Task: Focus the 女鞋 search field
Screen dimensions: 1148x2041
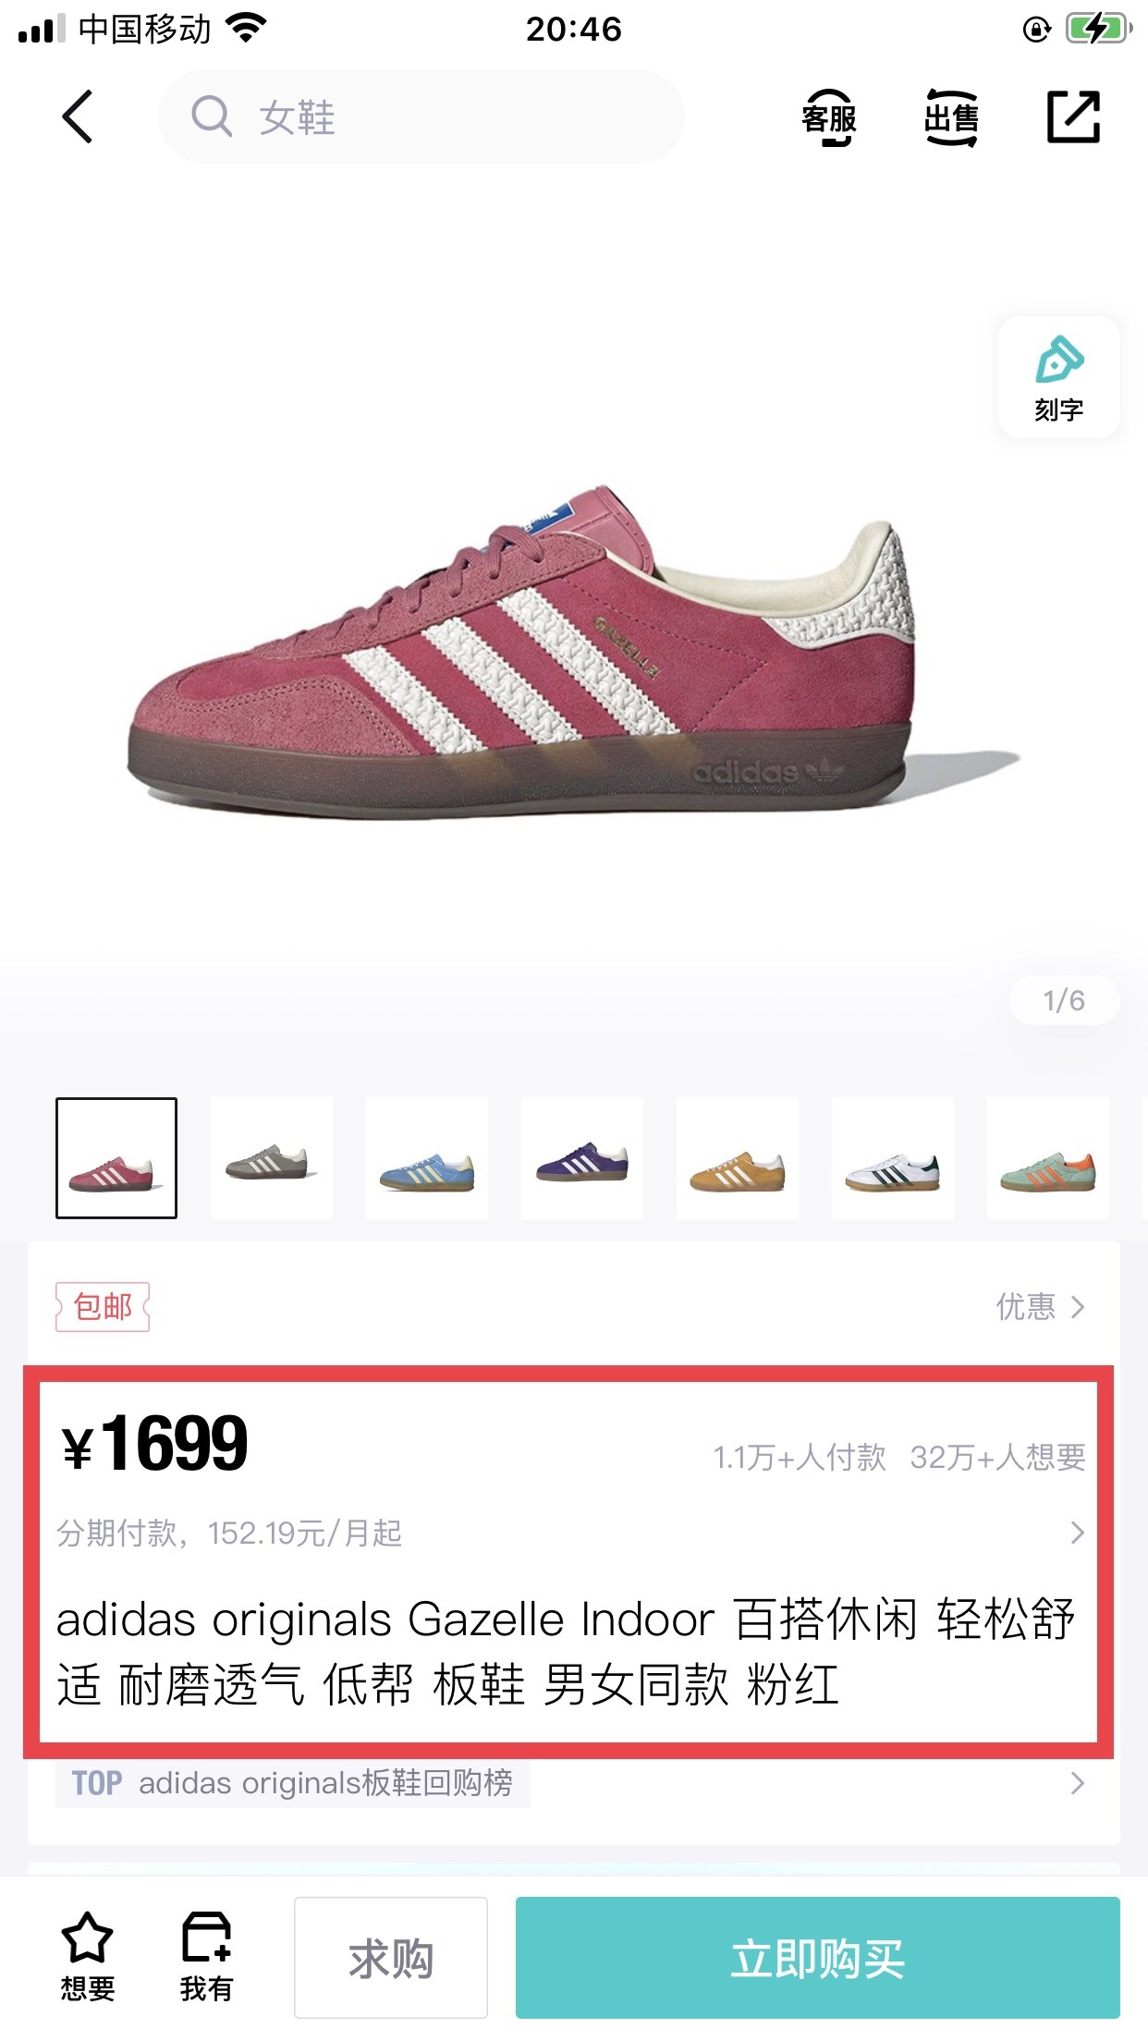Action: coord(421,117)
